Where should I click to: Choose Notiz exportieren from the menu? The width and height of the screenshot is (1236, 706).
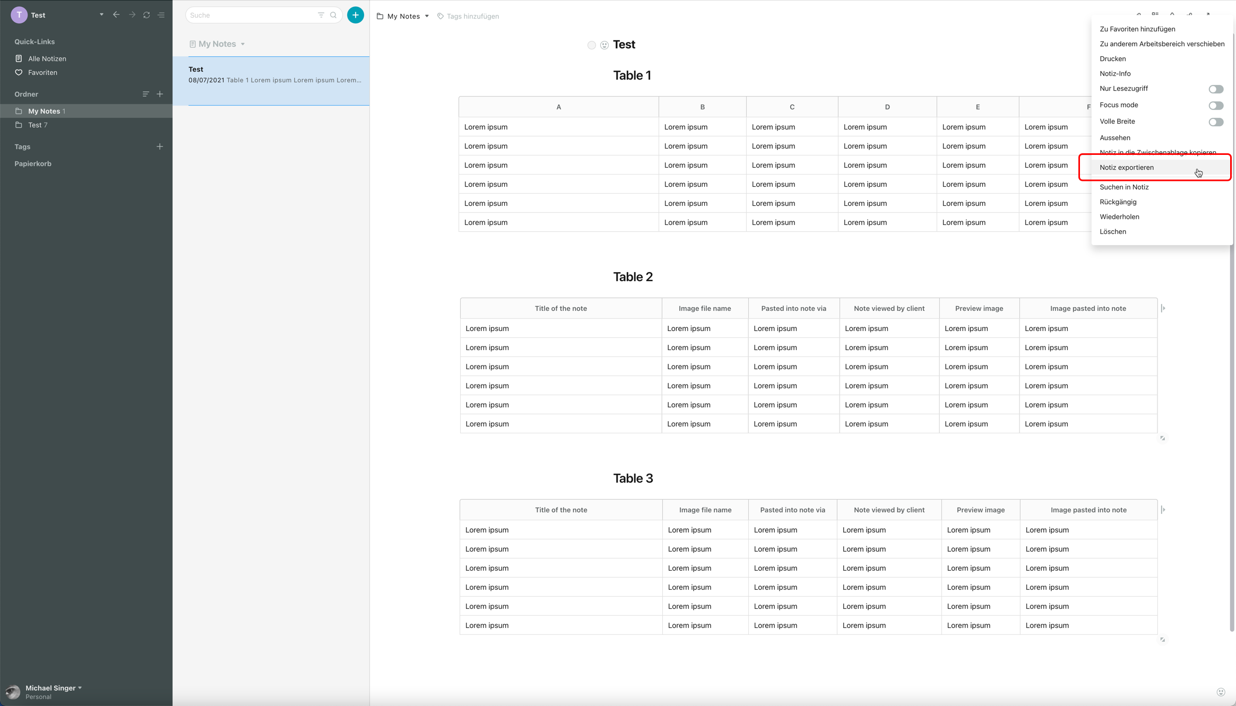pyautogui.click(x=1126, y=168)
